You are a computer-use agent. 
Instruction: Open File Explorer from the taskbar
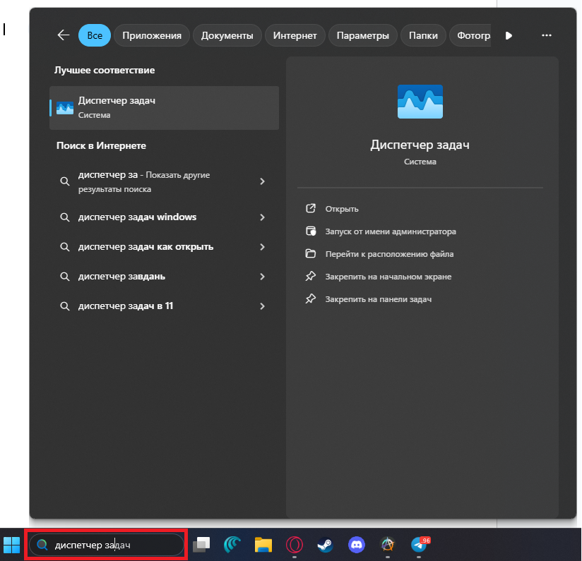pyautogui.click(x=263, y=545)
